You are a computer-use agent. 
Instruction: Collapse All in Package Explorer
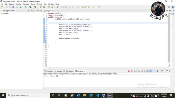[x=29, y=11]
